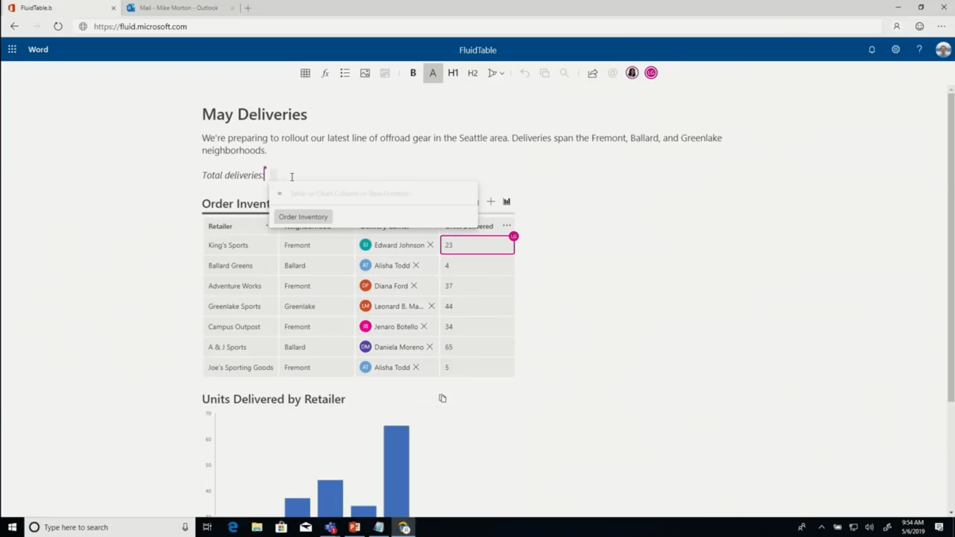Select the units cell containing 23
Viewport: 955px width, 537px height.
point(477,245)
